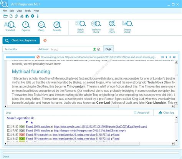Click red Go button for 22:58:13 entry
Viewport: 182px width, 159px height.
click(x=22, y=135)
